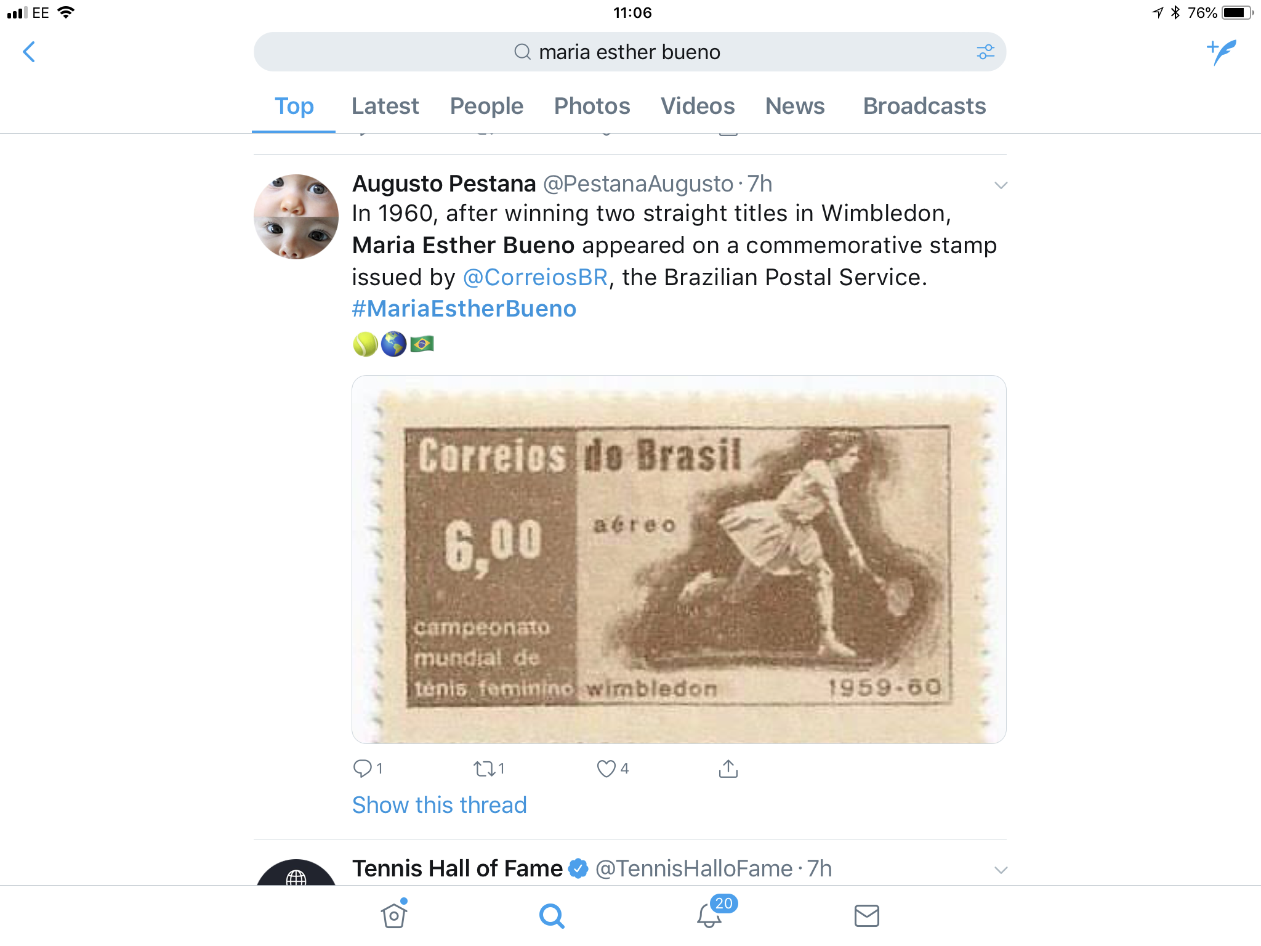This screenshot has height=946, width=1261.
Task: Open Show this thread link
Action: click(x=439, y=805)
